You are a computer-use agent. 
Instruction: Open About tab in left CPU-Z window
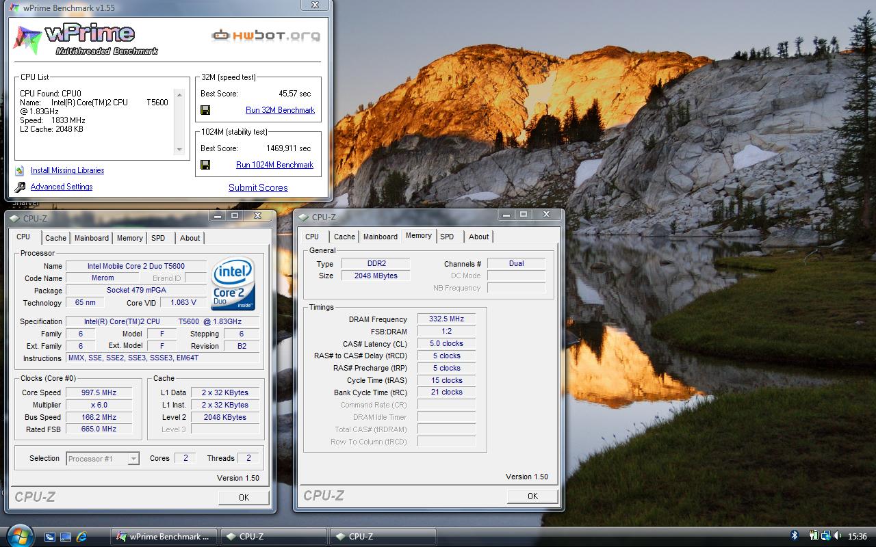point(190,238)
